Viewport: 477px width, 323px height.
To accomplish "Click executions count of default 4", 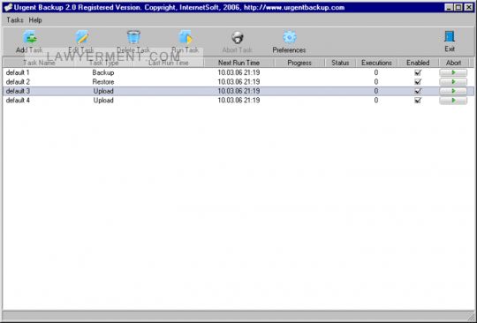I will point(376,101).
